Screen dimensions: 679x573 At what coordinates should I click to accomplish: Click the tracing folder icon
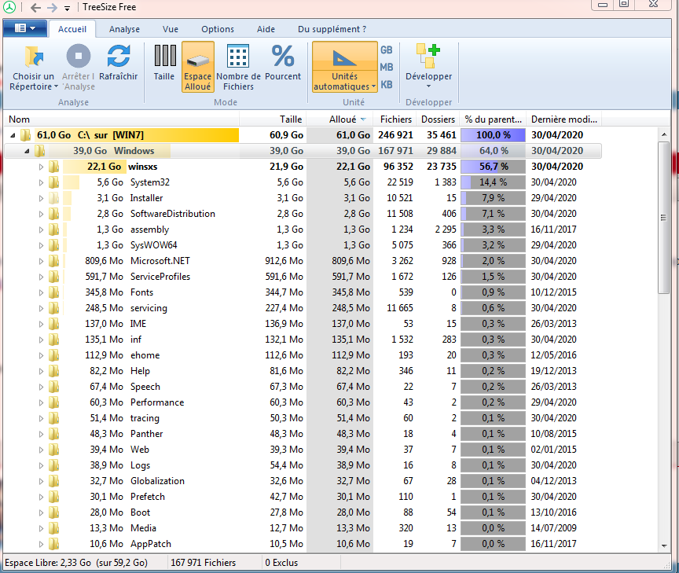[x=53, y=418]
